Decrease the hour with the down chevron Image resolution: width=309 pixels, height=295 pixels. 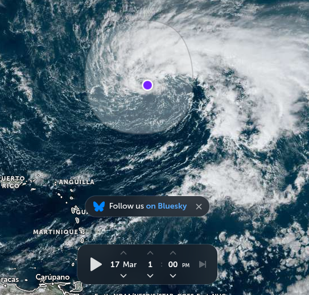(150, 276)
